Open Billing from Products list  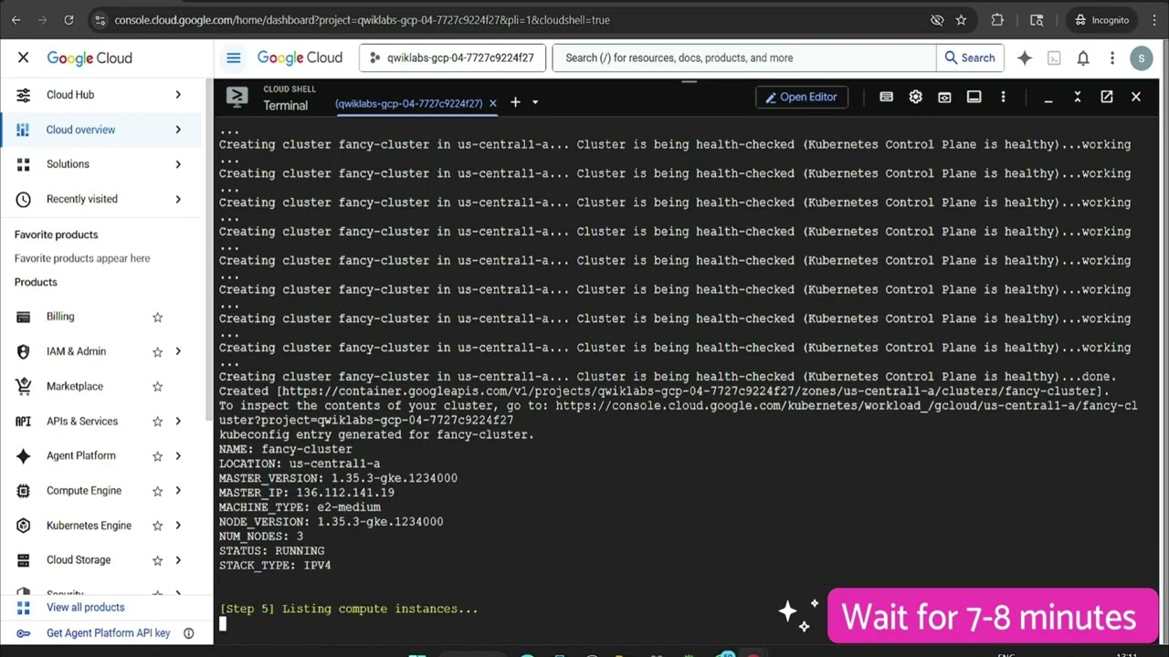coord(60,317)
